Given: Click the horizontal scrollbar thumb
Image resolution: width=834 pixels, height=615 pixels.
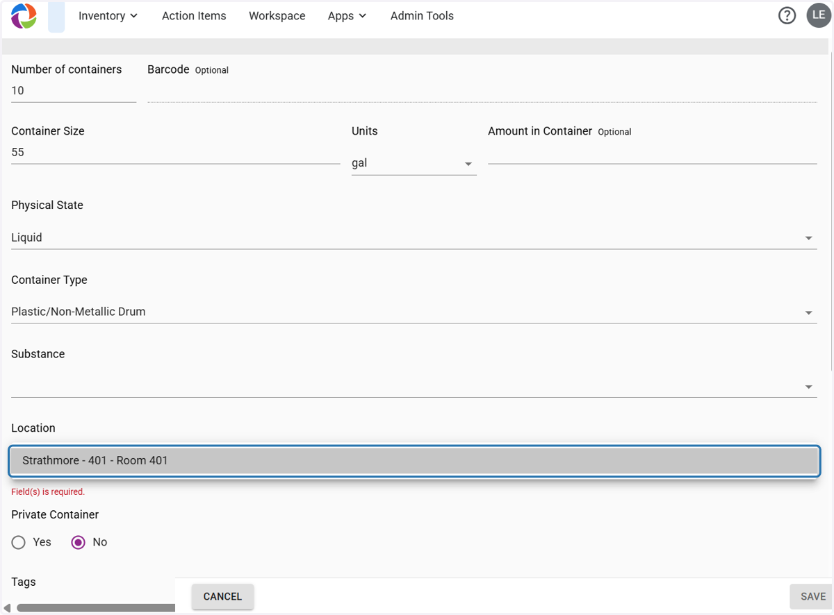Looking at the screenshot, I should coord(96,608).
